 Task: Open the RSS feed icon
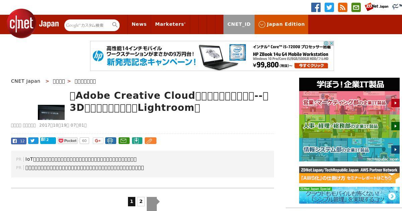point(343,7)
